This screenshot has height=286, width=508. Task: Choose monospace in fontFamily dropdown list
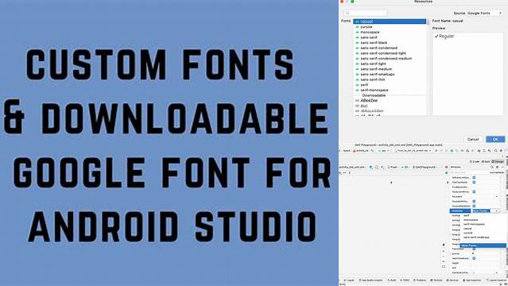coord(471,220)
